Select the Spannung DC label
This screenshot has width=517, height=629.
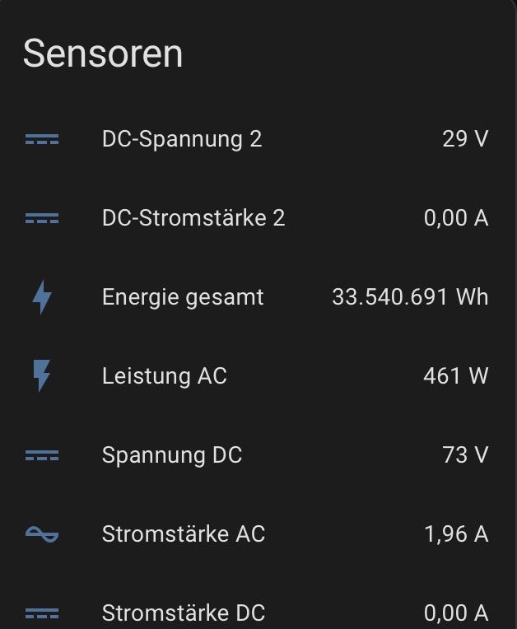coord(172,455)
